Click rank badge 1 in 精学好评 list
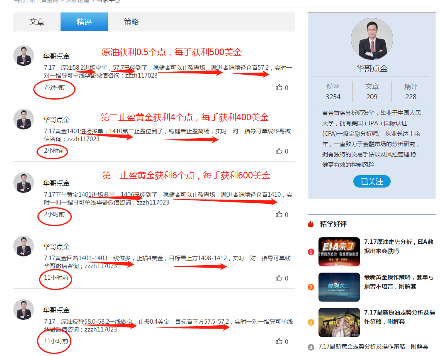The height and width of the screenshot is (356, 440). click(311, 252)
